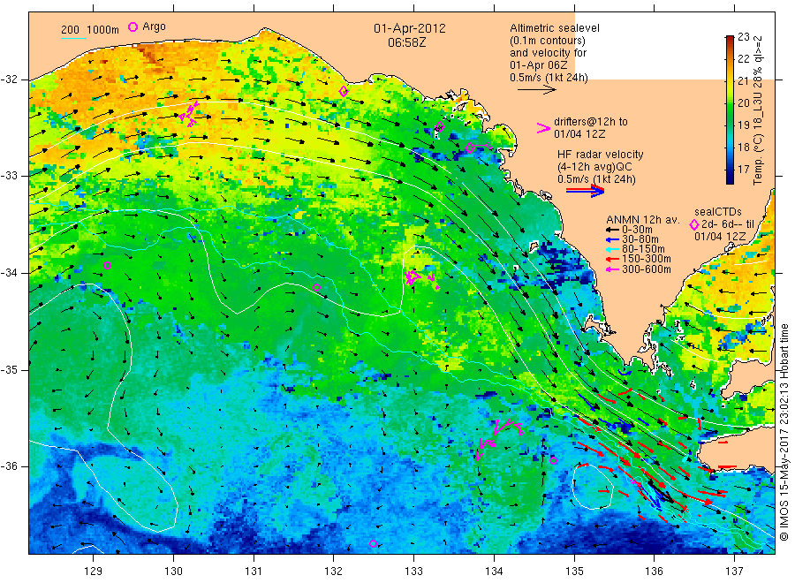Viewport: 795px width, 583px height.
Task: Click the vertical 'Temp. (°C)' color bar title
Action: tap(757, 110)
